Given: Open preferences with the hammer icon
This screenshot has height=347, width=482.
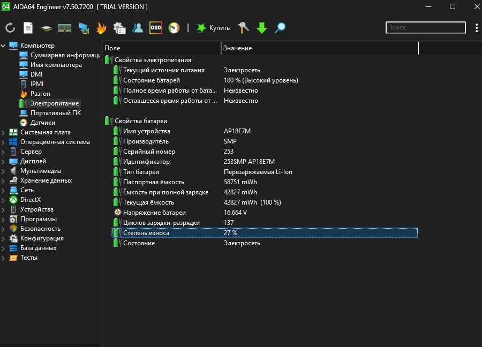Looking at the screenshot, I should point(244,28).
